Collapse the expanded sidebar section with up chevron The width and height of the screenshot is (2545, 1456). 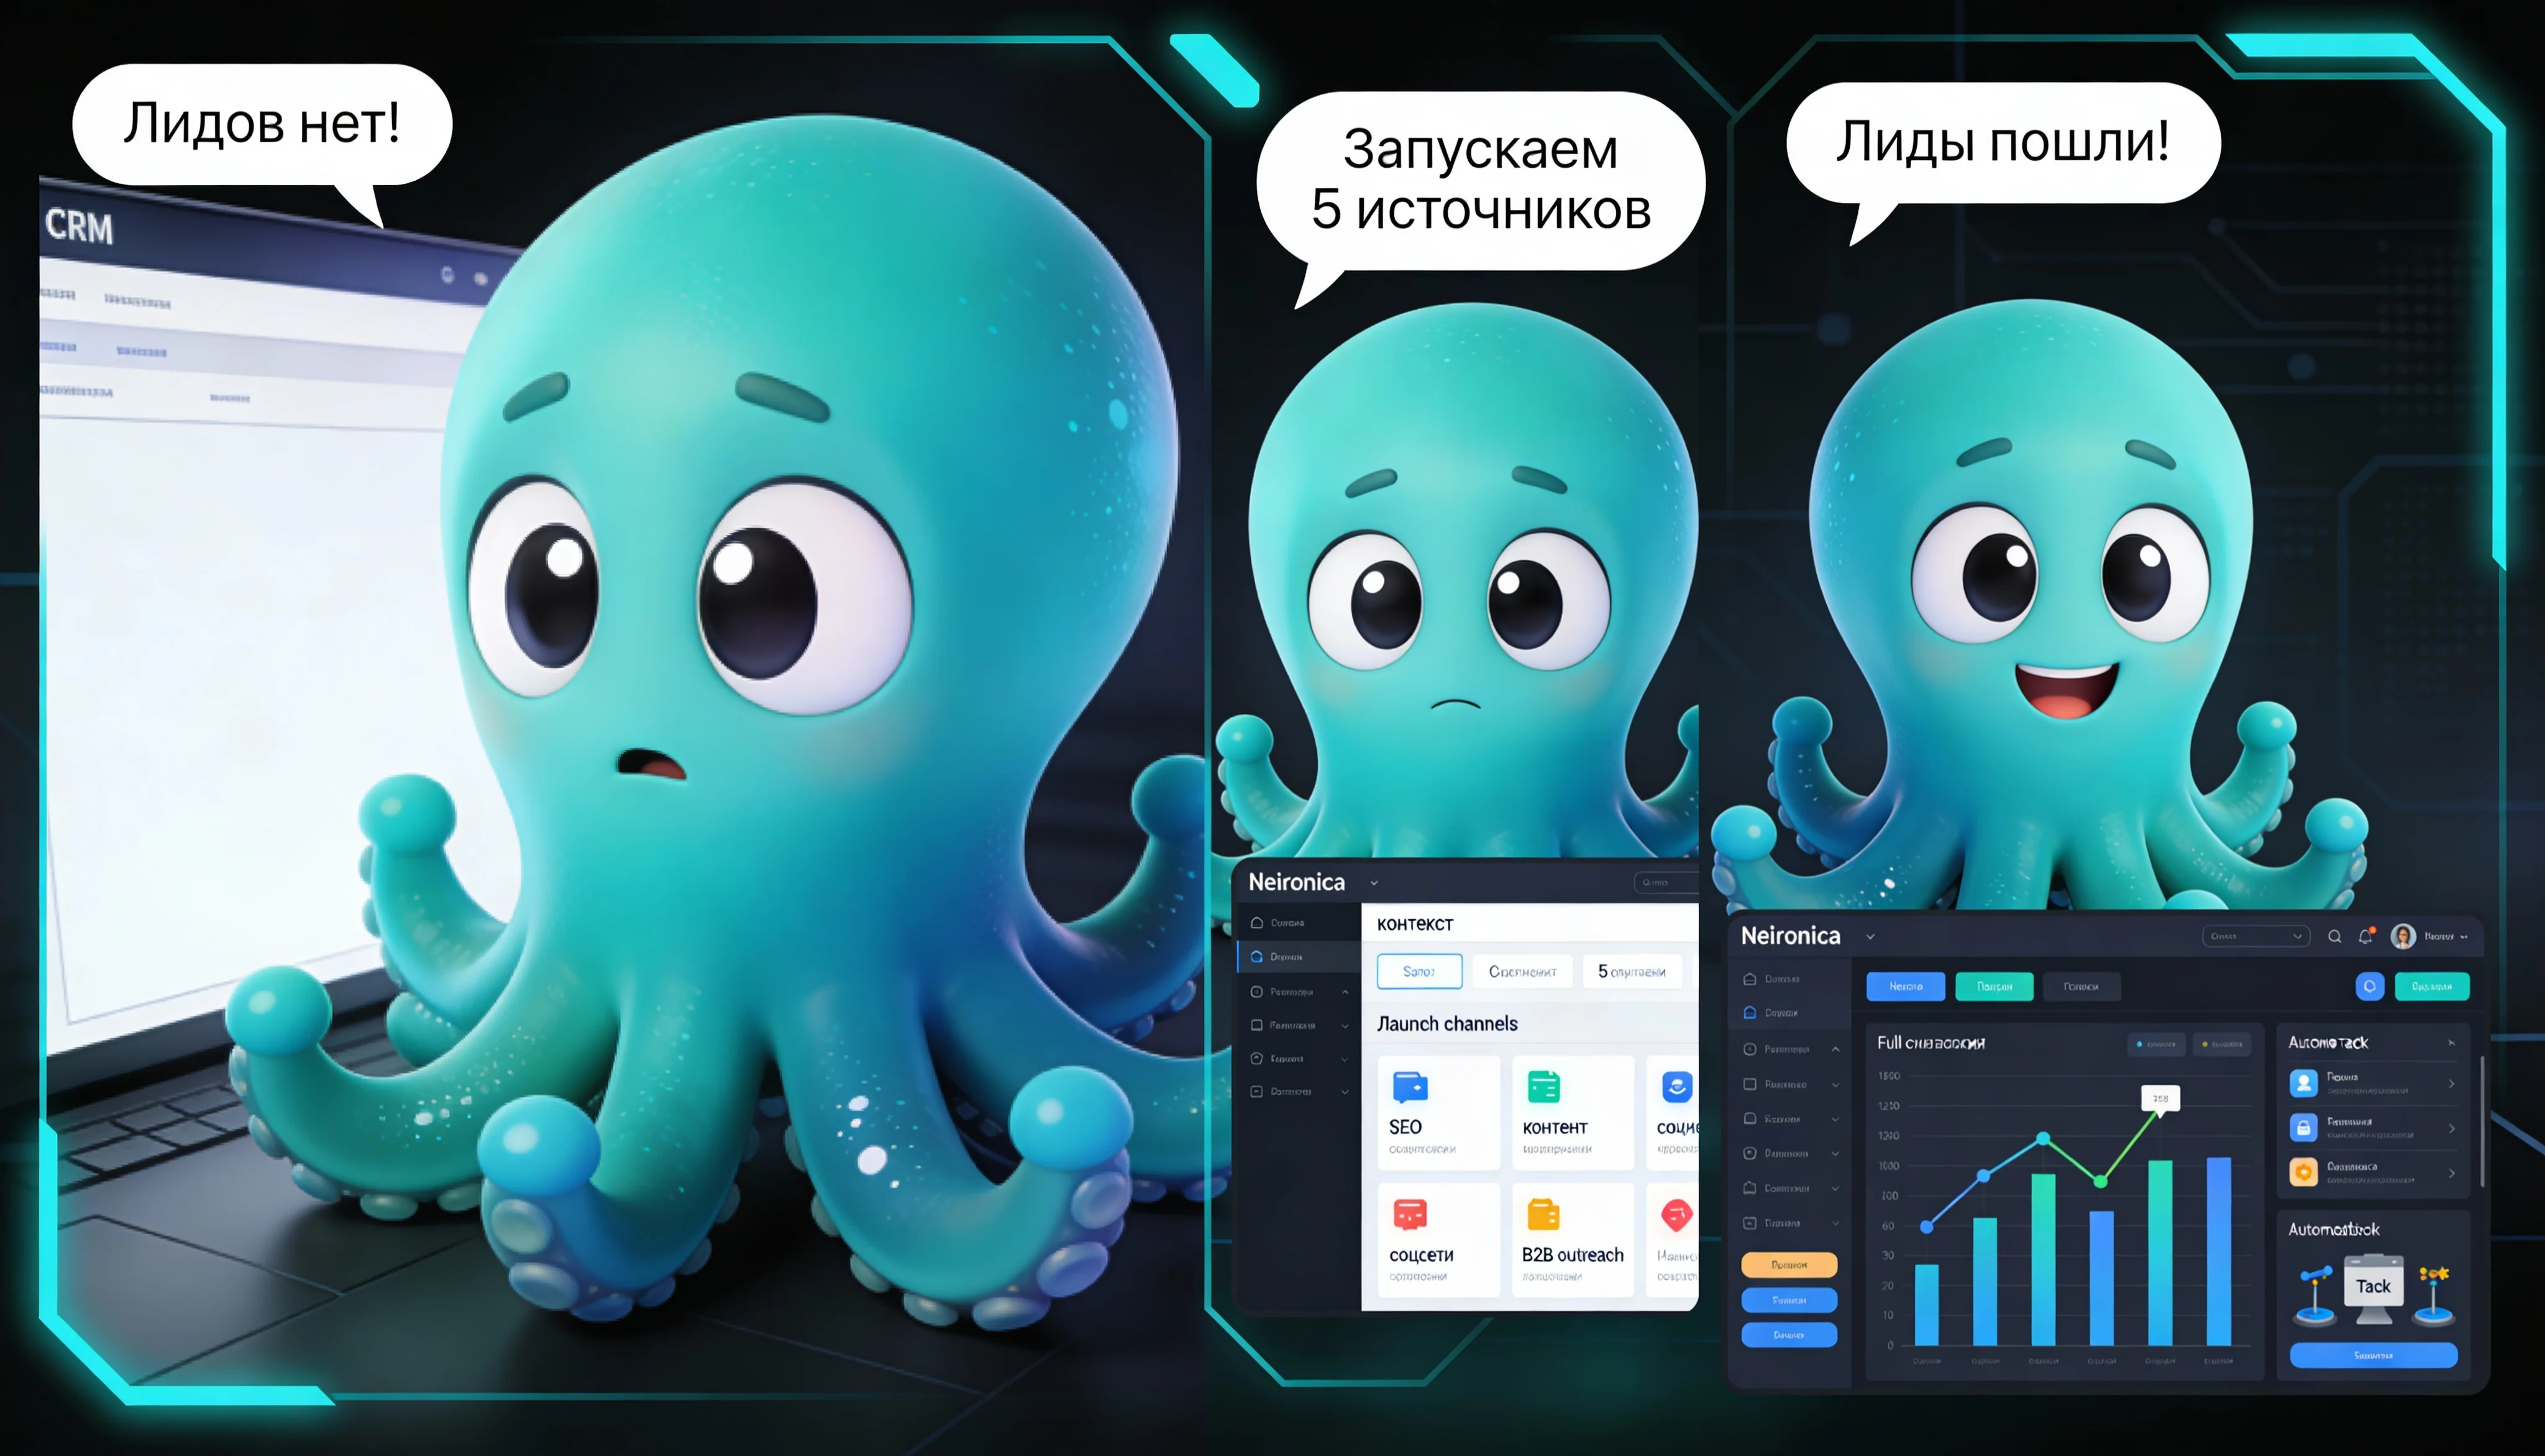click(x=1835, y=1049)
